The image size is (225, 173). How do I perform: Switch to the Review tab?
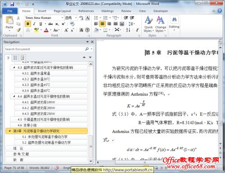(126, 11)
